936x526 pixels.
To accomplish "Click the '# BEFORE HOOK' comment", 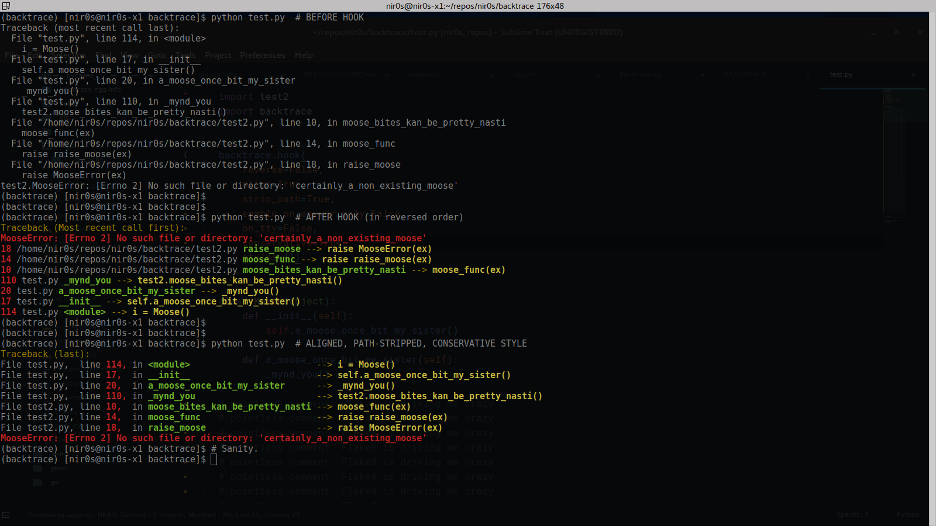I will (329, 18).
